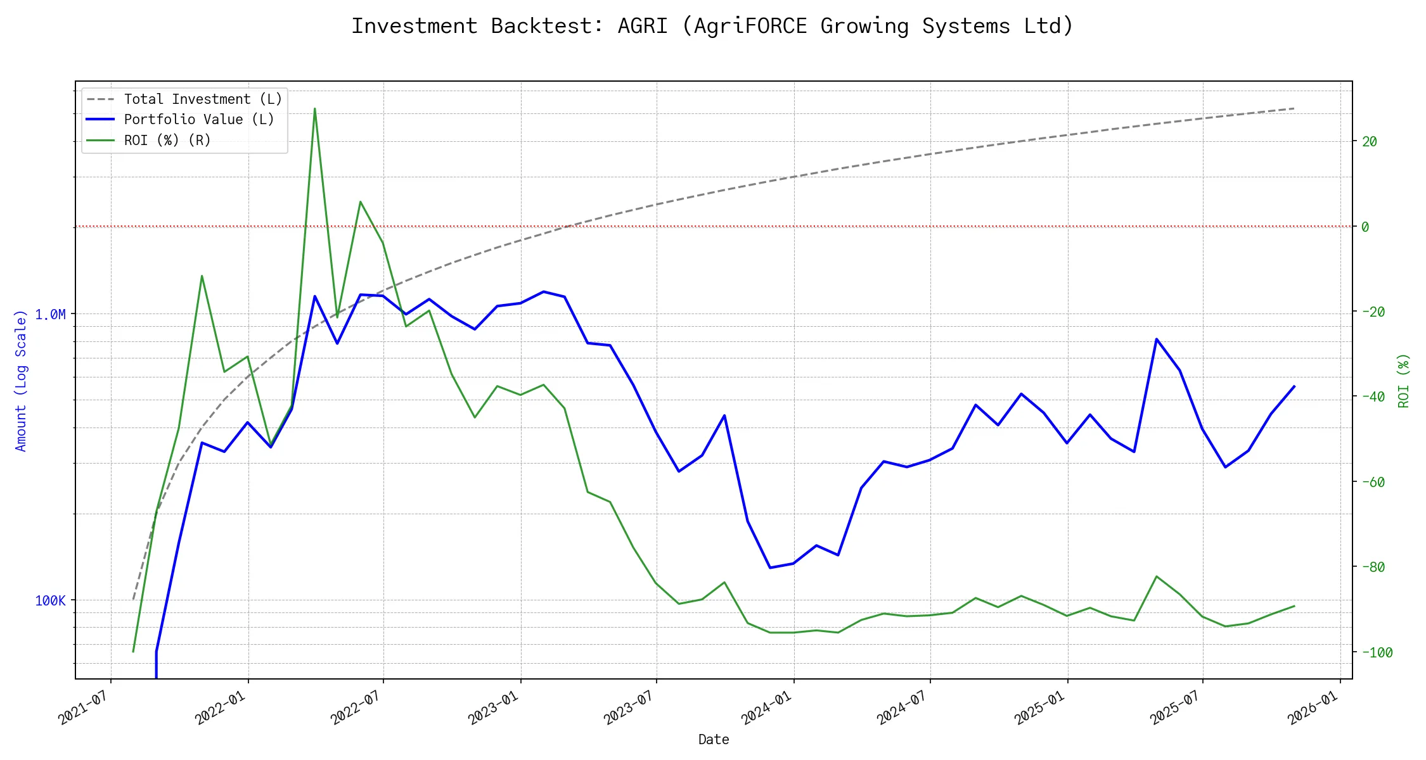This screenshot has width=1426, height=760.
Task: Click the 0 label on ROI axis
Action: 1365,227
